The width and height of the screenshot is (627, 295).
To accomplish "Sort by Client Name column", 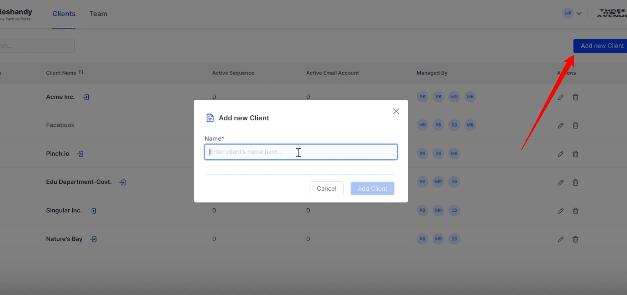I will [x=81, y=72].
